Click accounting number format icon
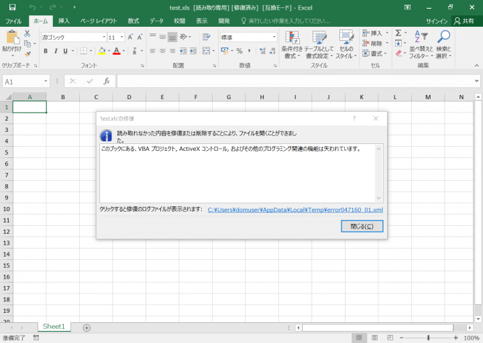 pyautogui.click(x=225, y=51)
